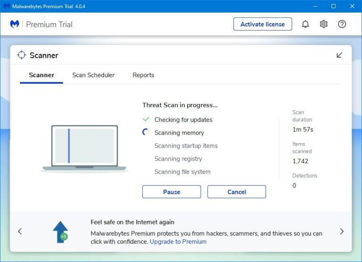Click the Detections count '0'
This screenshot has height=262, width=362.
click(x=294, y=185)
